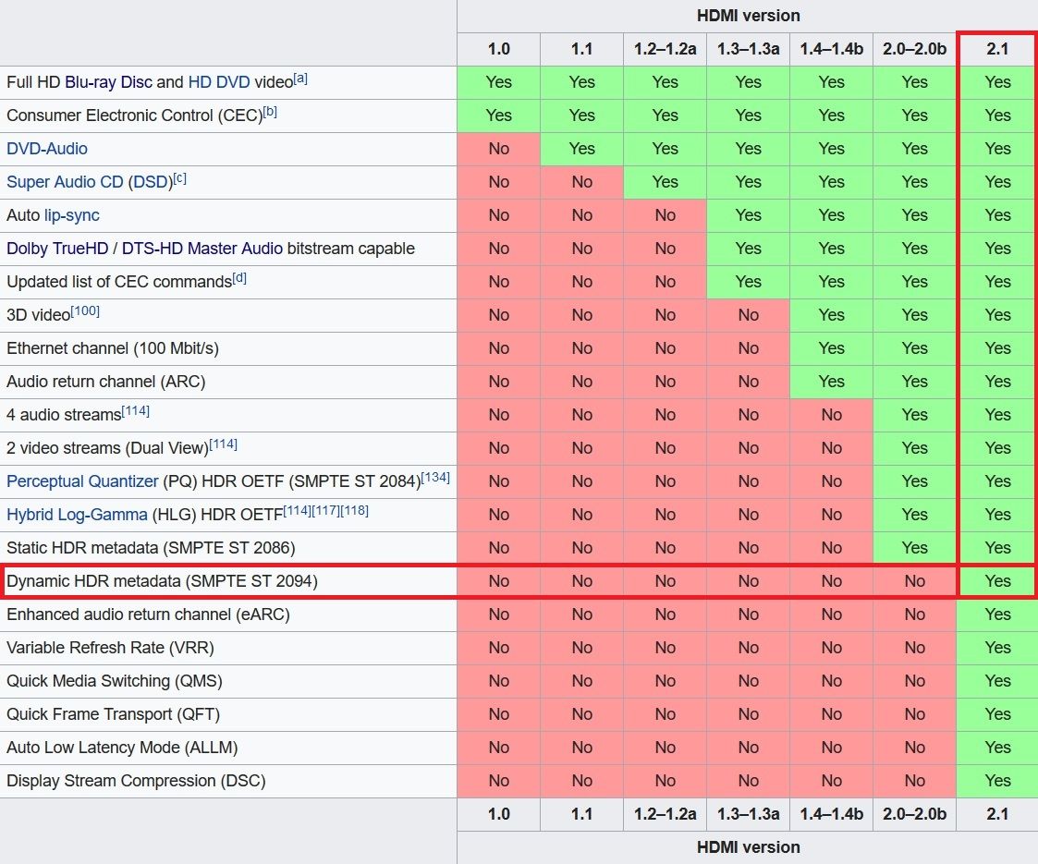The image size is (1038, 864).
Task: Click Yes for Full HD Blu-ray under version 1.0
Action: [x=498, y=82]
